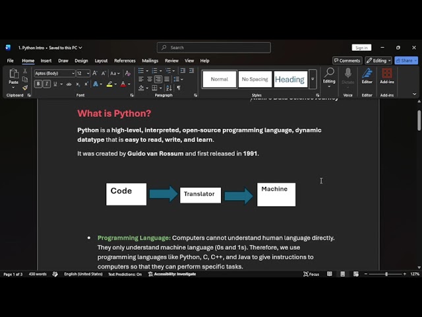Viewport: 422px width, 317px height.
Task: Click the Sign in button
Action: 361,48
